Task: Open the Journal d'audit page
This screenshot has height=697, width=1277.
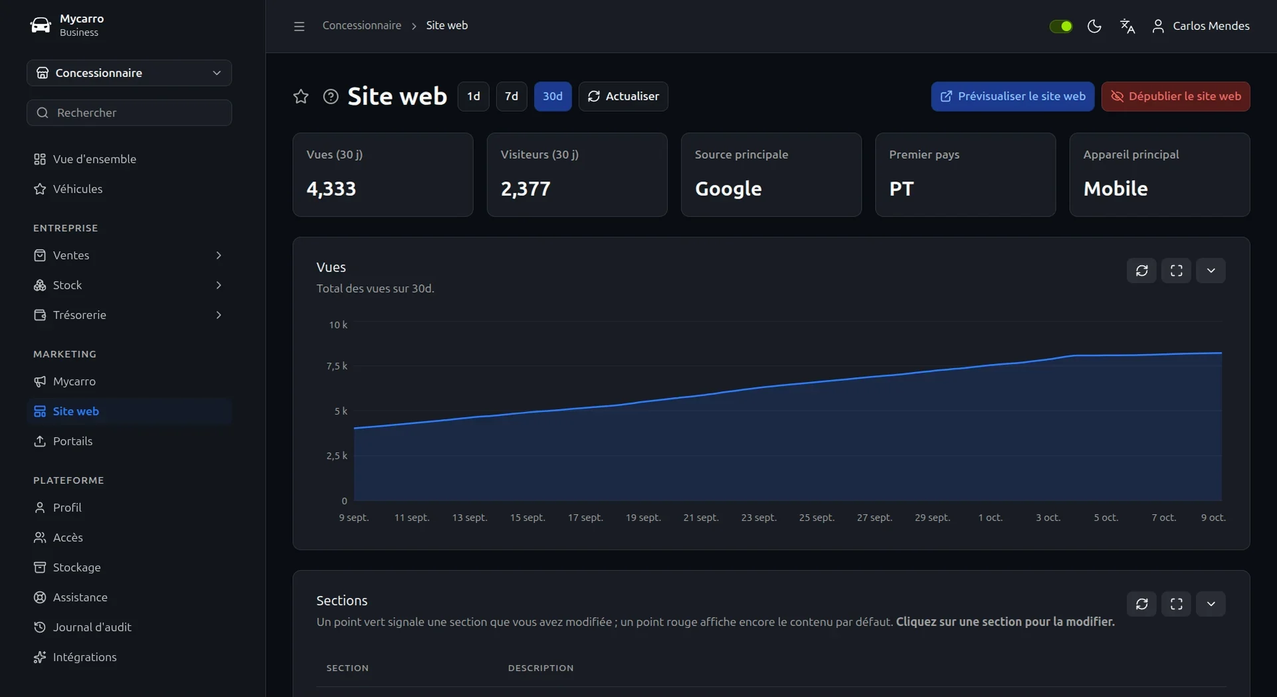Action: coord(129,627)
